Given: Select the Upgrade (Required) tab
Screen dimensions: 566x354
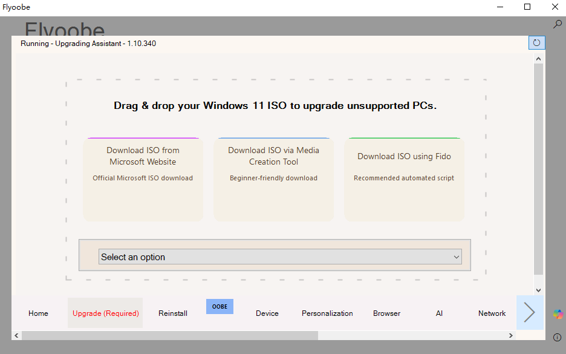Looking at the screenshot, I should [x=105, y=313].
